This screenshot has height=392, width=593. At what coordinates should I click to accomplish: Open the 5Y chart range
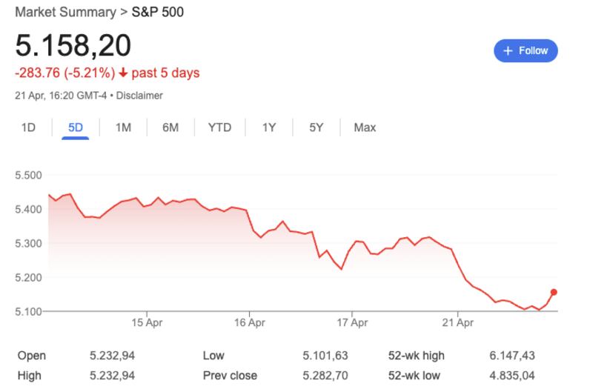point(317,127)
